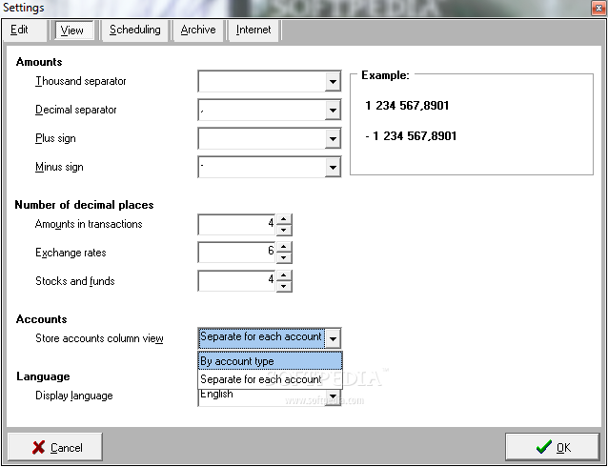Open the Display language dropdown

coord(333,396)
